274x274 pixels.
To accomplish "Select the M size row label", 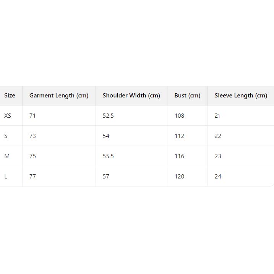I will [x=7, y=156].
